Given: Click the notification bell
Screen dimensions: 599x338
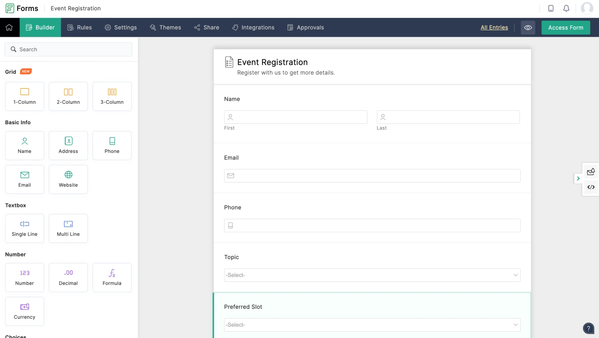Looking at the screenshot, I should 566,8.
